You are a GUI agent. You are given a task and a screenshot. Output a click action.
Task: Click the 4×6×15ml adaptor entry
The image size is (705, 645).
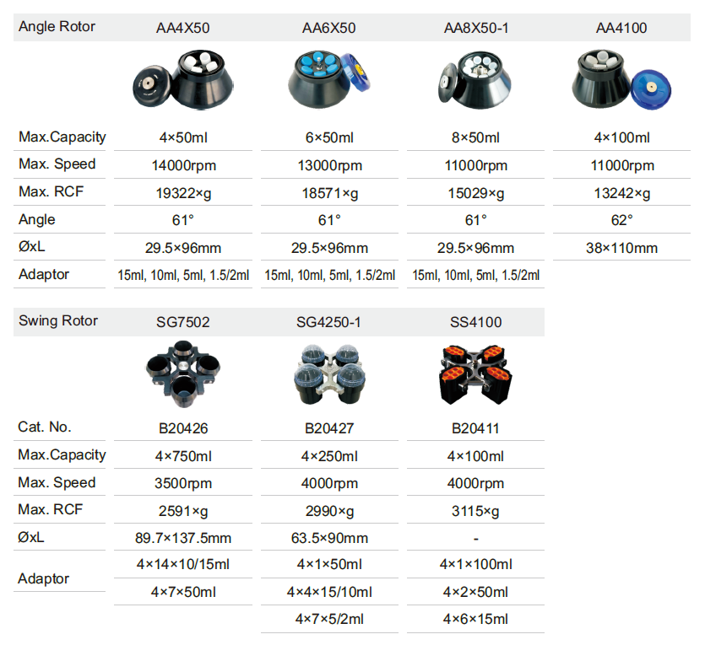pos(475,620)
